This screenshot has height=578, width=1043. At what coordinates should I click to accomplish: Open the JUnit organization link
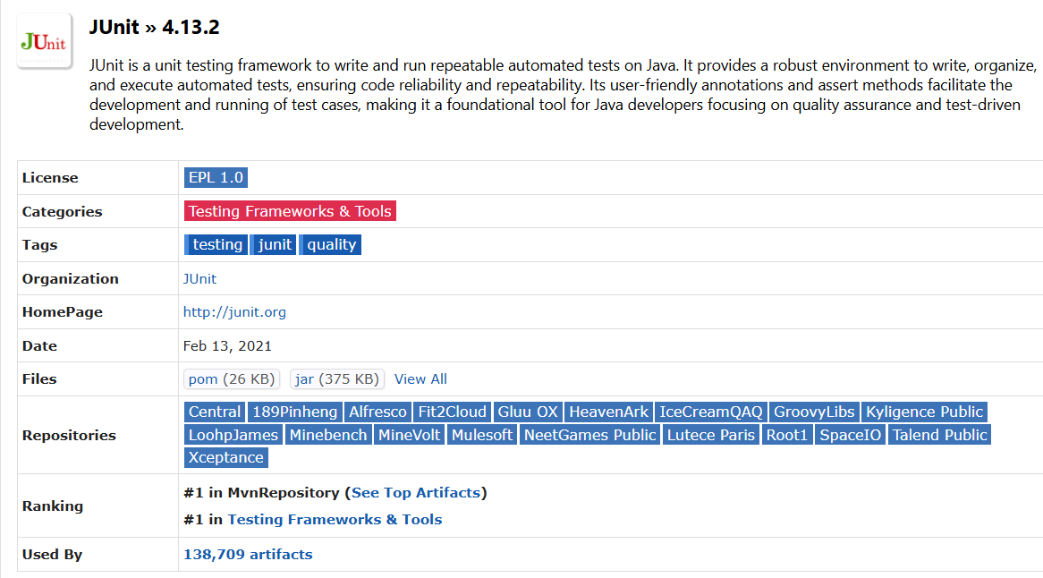click(199, 278)
